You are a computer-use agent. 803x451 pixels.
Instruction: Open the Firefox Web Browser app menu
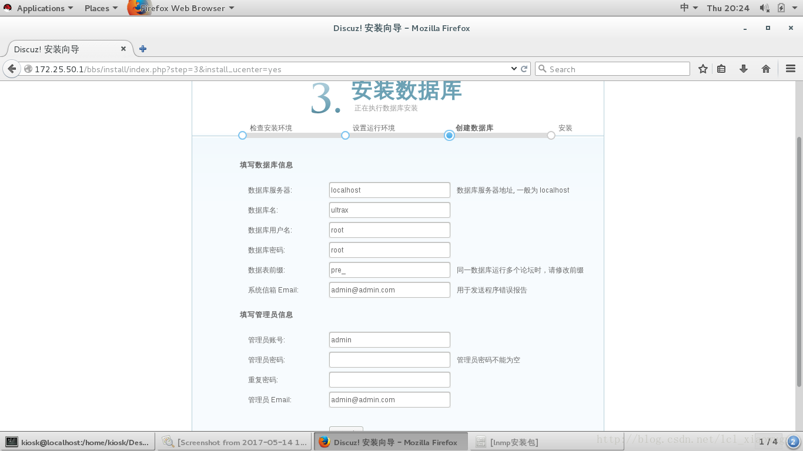coord(181,8)
